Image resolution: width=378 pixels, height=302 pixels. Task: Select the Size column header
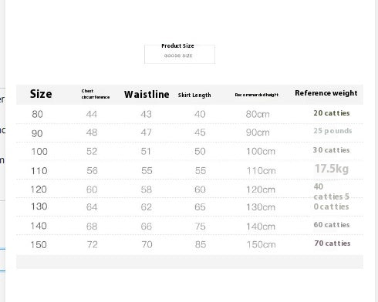click(x=41, y=94)
